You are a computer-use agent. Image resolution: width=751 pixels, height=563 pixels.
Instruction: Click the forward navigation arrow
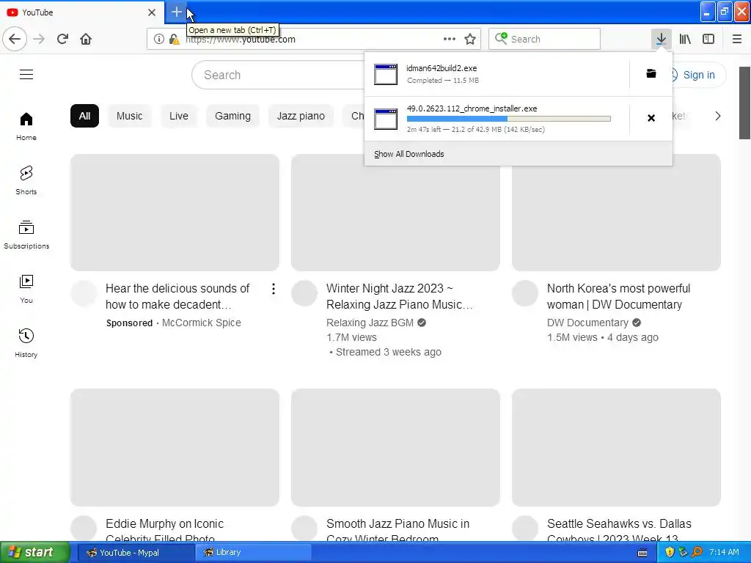point(39,39)
